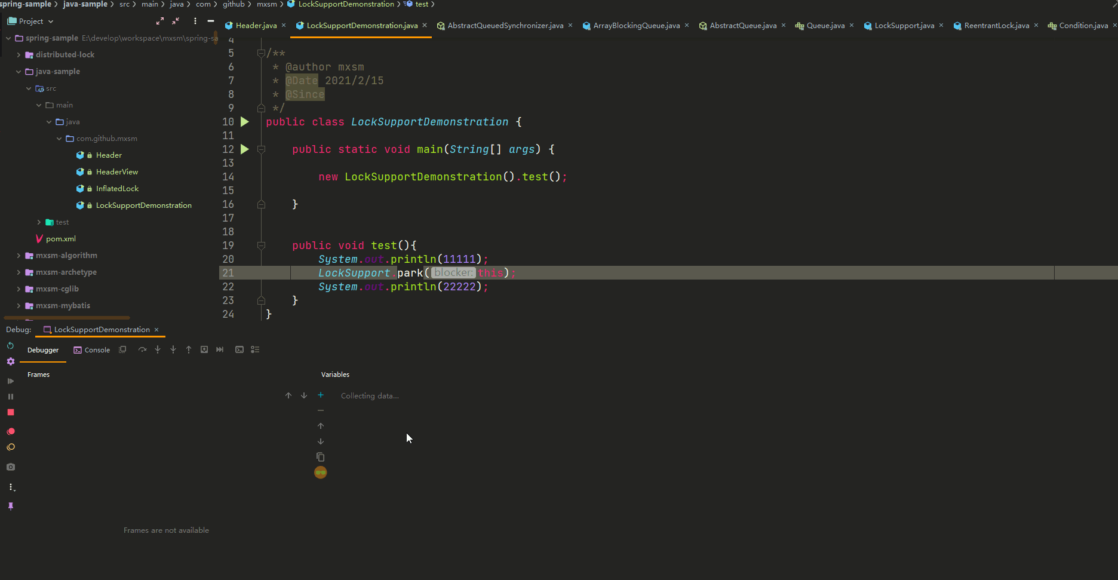1118x580 pixels.
Task: Fold the main method body
Action: pos(261,149)
